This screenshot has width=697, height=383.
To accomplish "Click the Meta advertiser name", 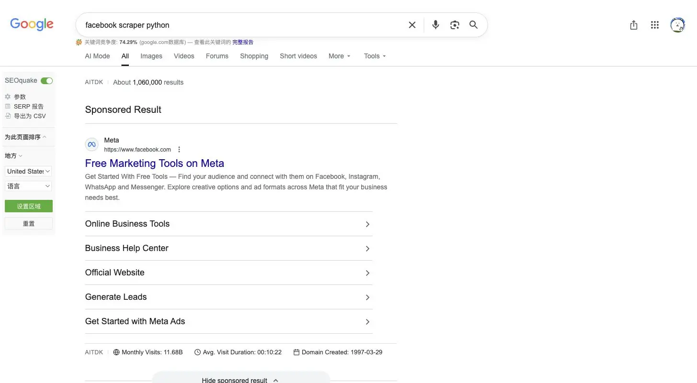I will click(x=112, y=140).
